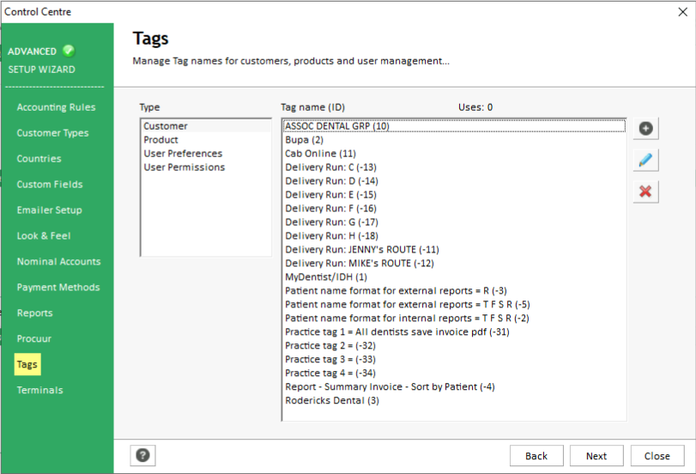Select tag Bupa (2)
The width and height of the screenshot is (696, 474).
[x=454, y=140]
